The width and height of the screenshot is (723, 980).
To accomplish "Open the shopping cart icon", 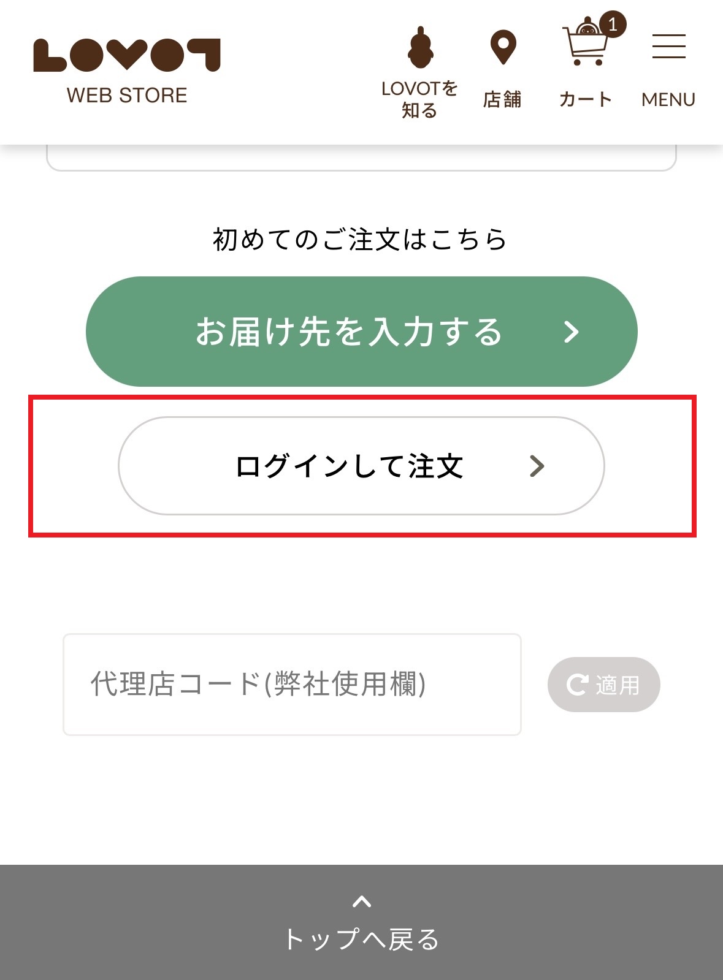I will point(584,45).
